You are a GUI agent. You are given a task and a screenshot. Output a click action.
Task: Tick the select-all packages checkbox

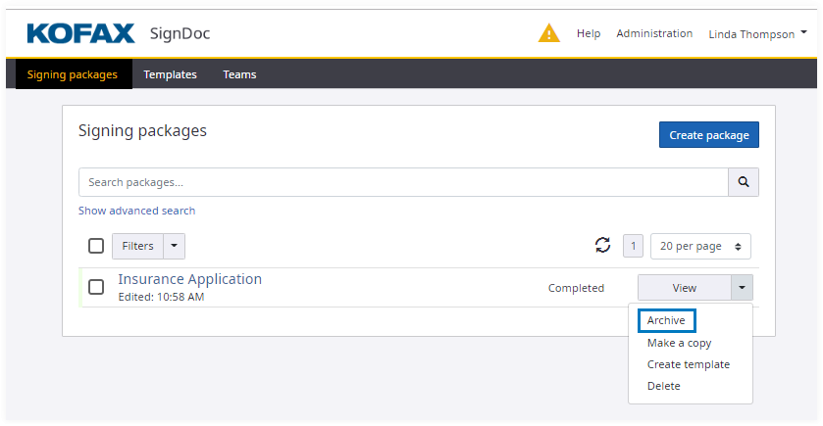click(x=96, y=246)
